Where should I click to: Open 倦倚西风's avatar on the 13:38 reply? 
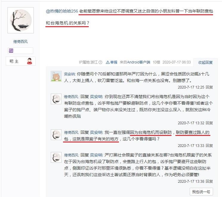click(x=56, y=157)
